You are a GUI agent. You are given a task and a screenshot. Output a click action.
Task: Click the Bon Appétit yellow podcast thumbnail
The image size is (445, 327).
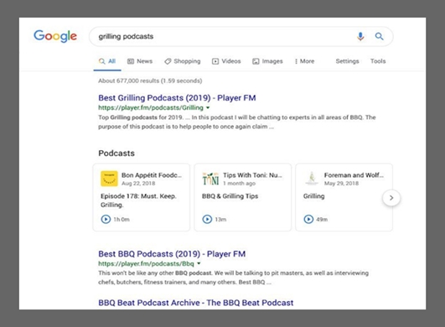coord(109,179)
